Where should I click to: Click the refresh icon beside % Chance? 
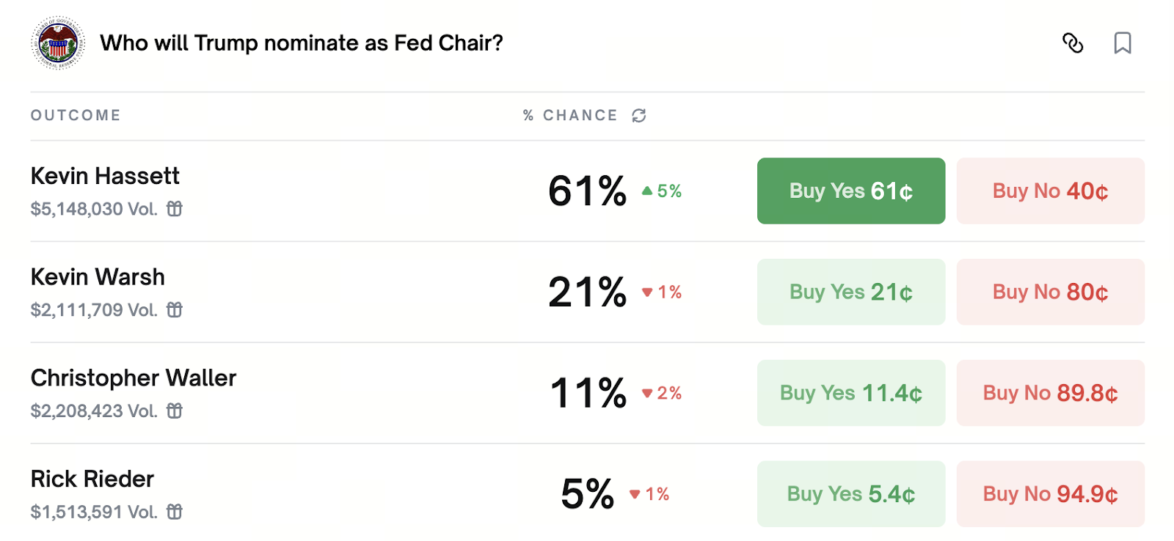point(639,116)
